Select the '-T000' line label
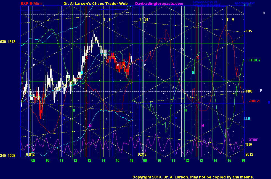The height and width of the screenshot is (179, 271). pyautogui.click(x=248, y=145)
